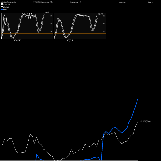
Task: Click the FULL chart caption
Action: point(70,41)
